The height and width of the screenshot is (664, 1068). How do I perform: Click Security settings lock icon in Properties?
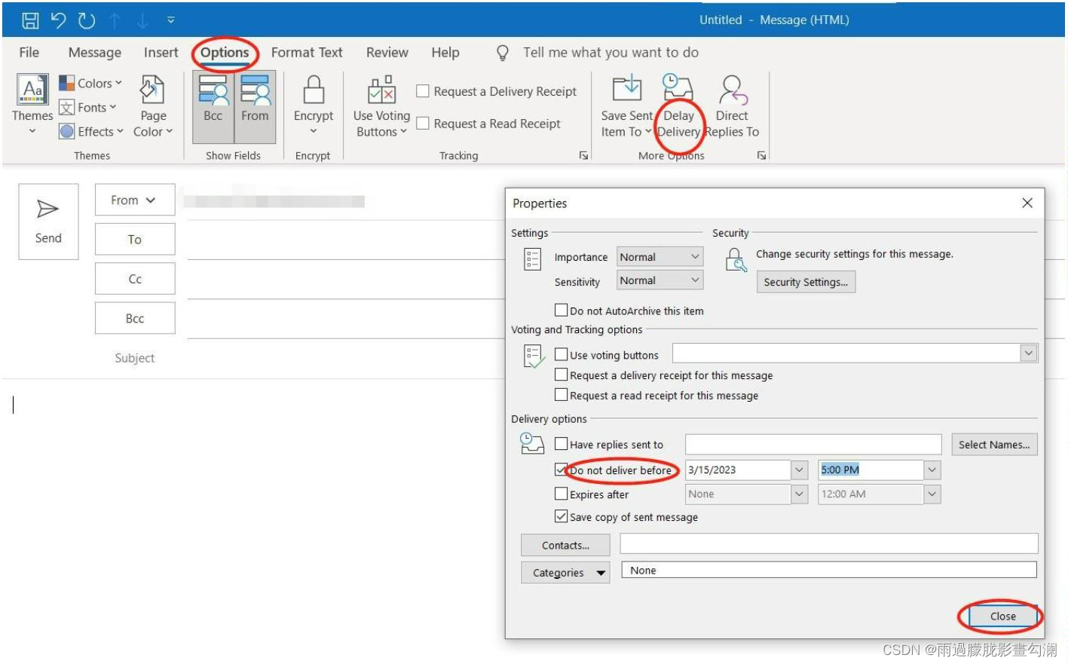(x=735, y=260)
